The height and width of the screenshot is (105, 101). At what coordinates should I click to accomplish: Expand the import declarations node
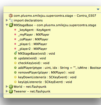click(7, 20)
